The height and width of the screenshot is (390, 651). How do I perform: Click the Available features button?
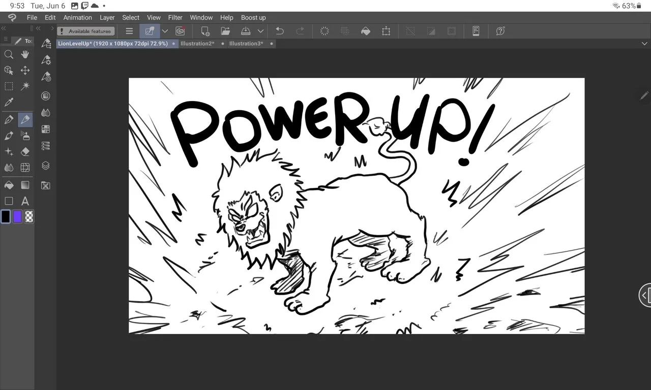85,31
